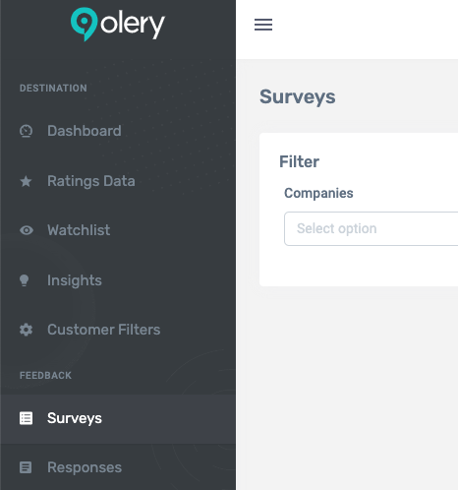
Task: Open the Companies select option dropdown
Action: 372,228
